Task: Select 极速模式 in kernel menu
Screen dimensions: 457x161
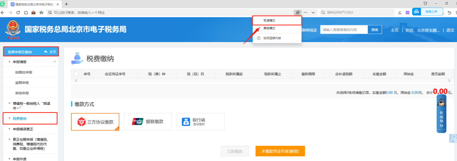Action: [277, 21]
